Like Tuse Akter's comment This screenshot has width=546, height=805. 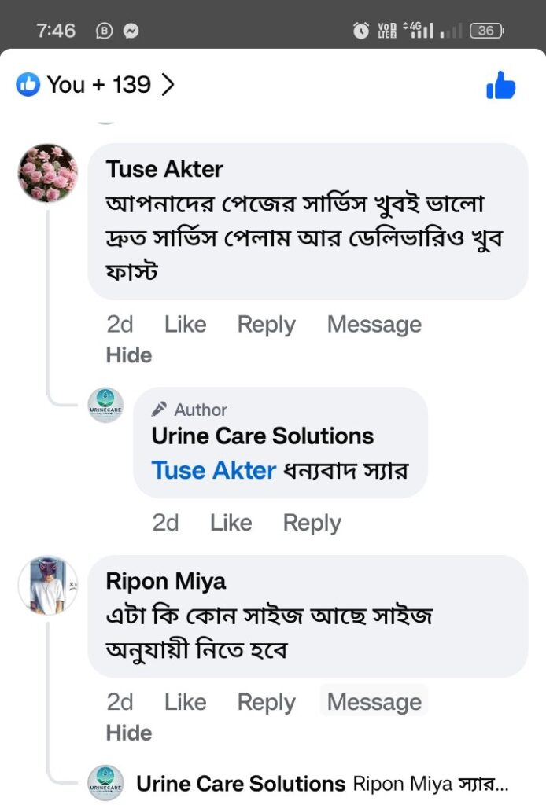coord(185,324)
